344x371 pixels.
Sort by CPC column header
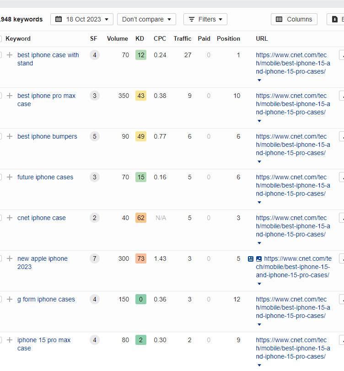coord(160,38)
